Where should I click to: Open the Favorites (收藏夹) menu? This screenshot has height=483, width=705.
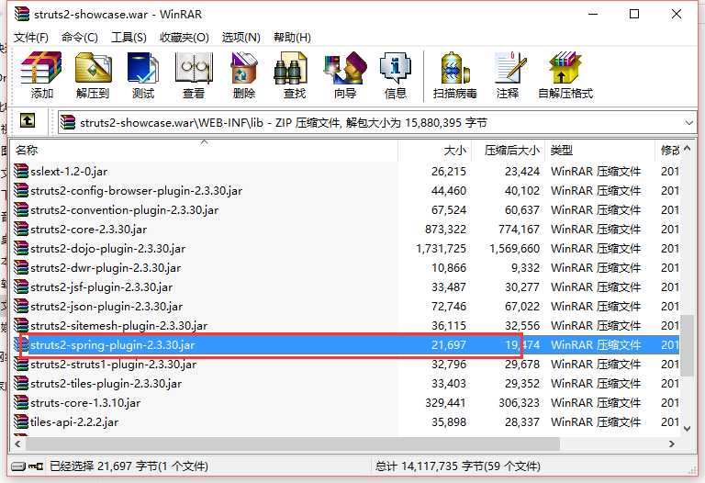coord(185,37)
